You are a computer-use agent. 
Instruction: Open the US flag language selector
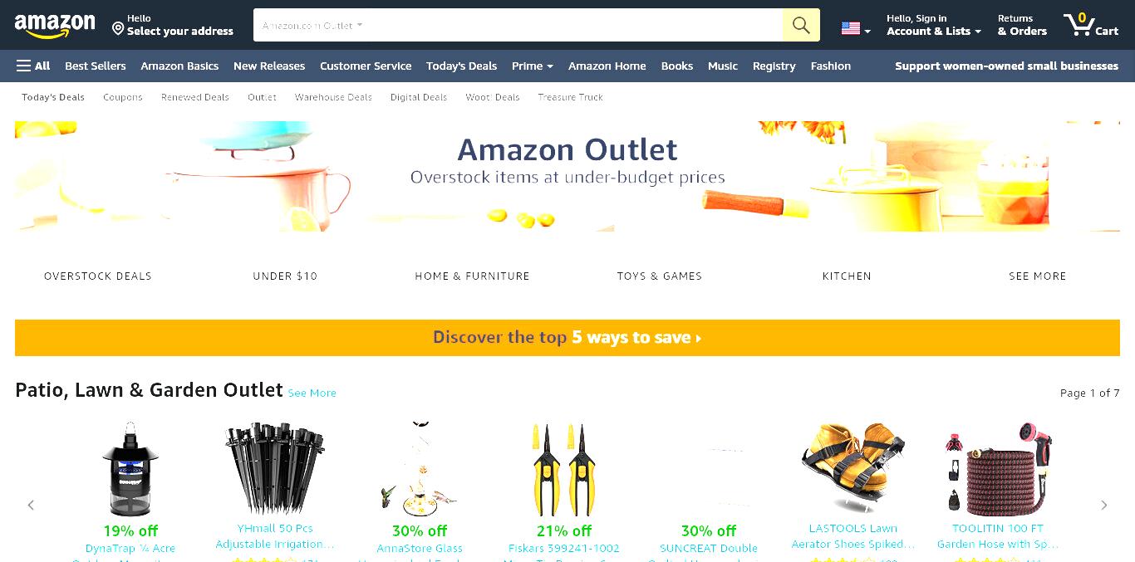856,29
